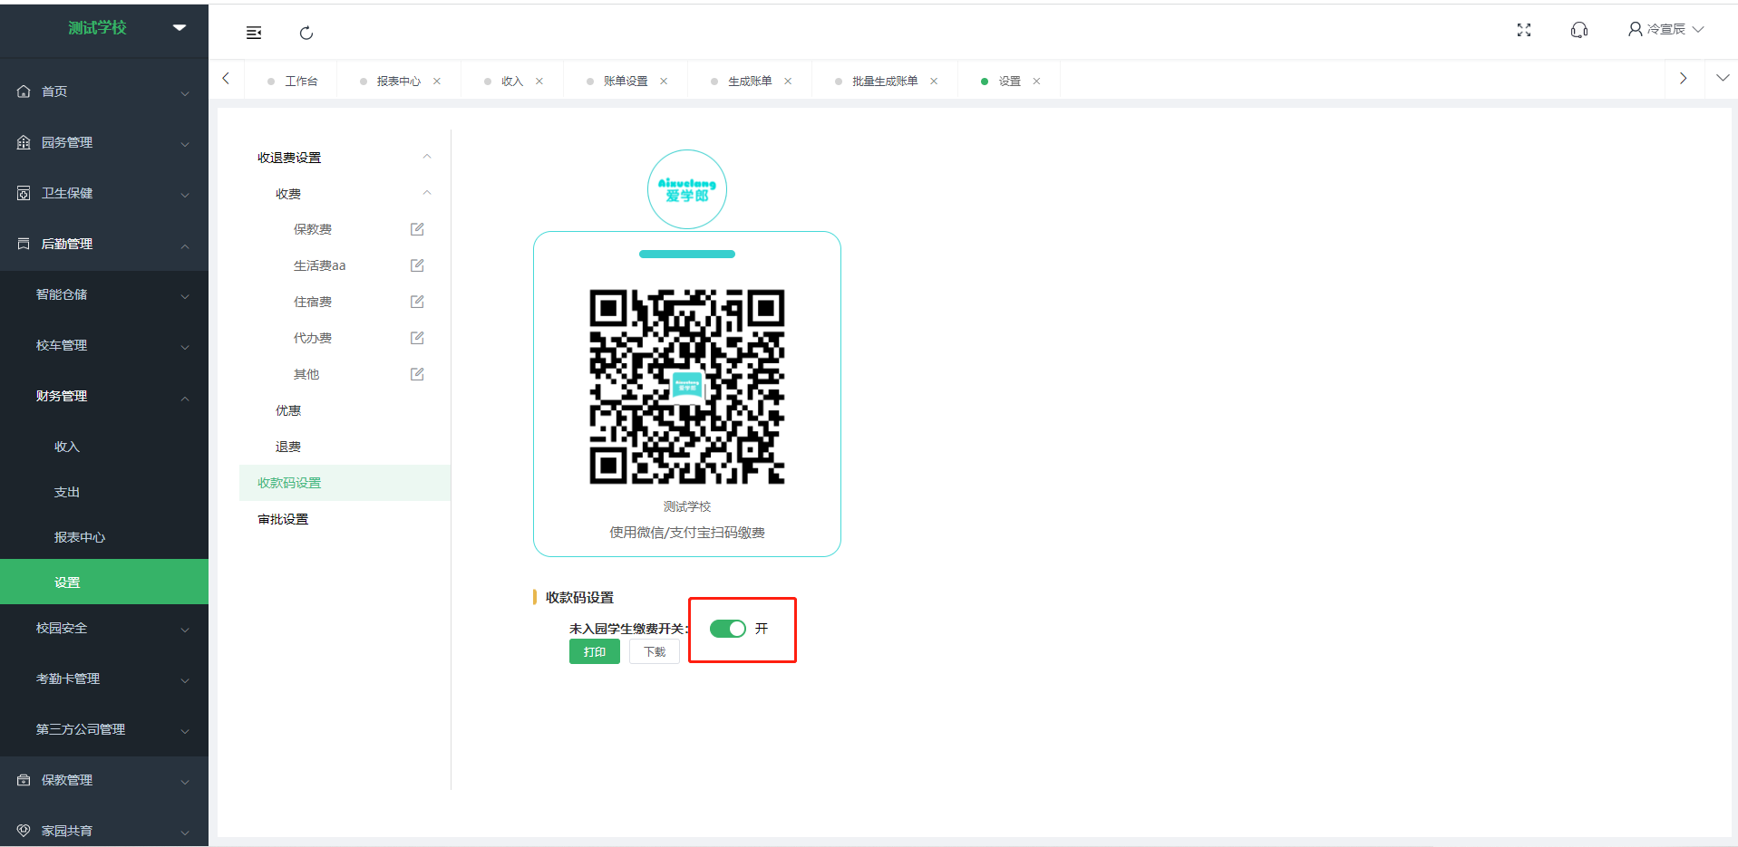This screenshot has height=847, width=1738.
Task: Switch to the 收入 tab
Action: [x=512, y=82]
